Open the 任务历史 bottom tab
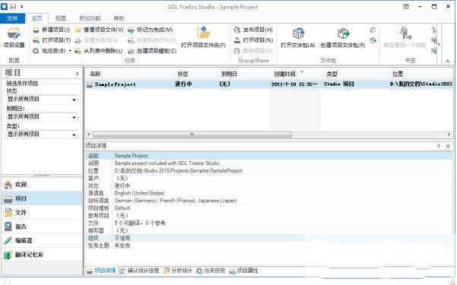Image resolution: width=457 pixels, height=285 pixels. [211, 271]
